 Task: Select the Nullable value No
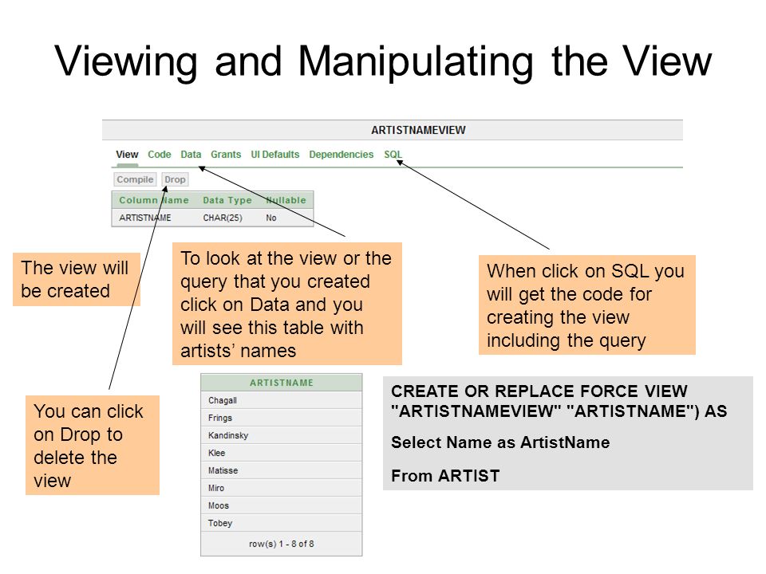[271, 218]
